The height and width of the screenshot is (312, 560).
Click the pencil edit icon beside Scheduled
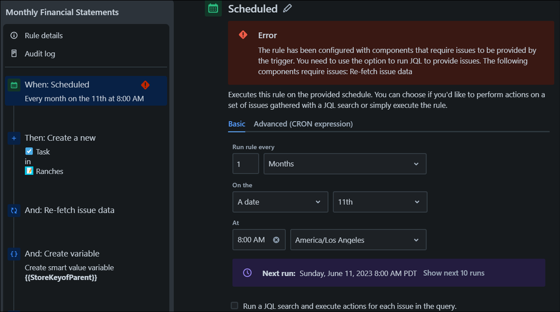pos(287,8)
